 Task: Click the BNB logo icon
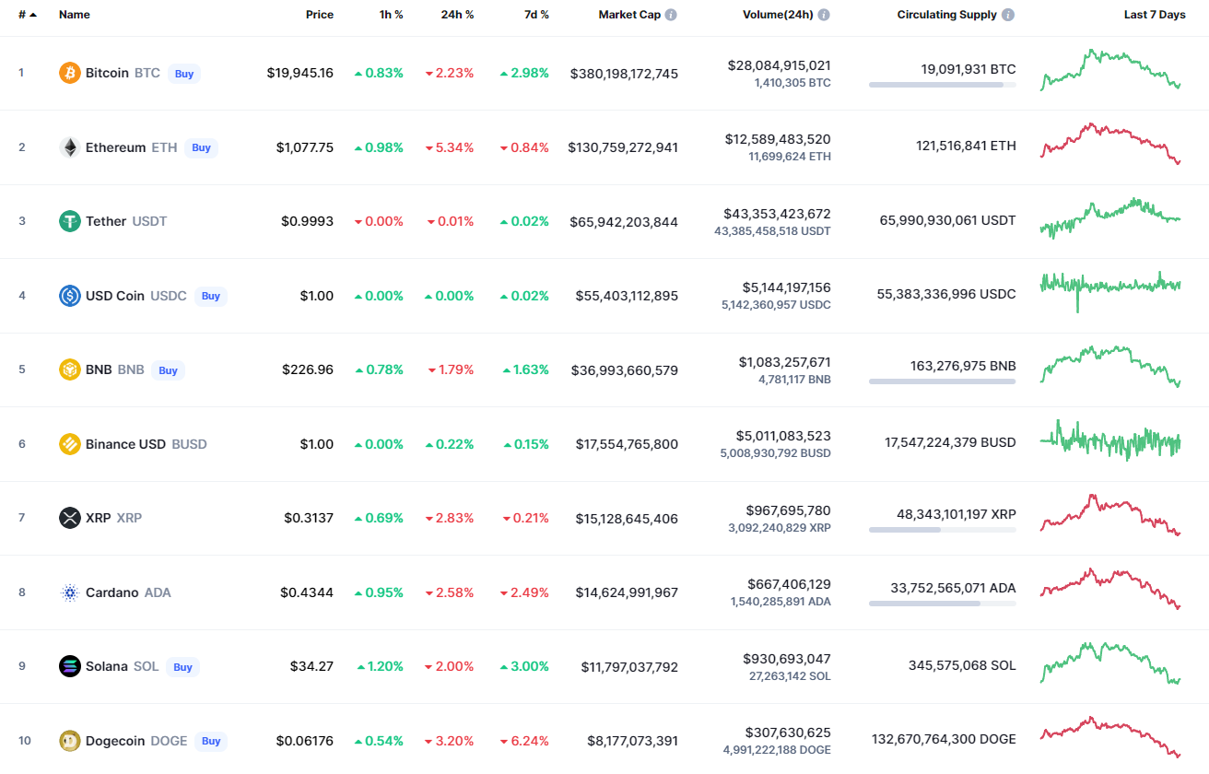click(x=70, y=369)
